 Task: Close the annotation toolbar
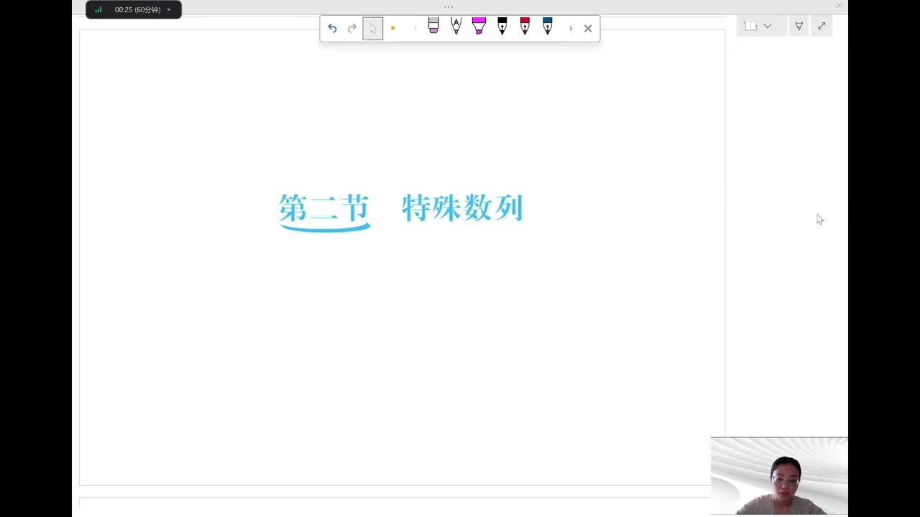tap(588, 28)
